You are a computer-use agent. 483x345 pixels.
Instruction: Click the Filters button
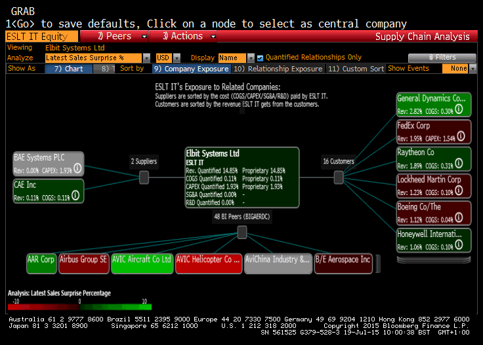pos(442,58)
